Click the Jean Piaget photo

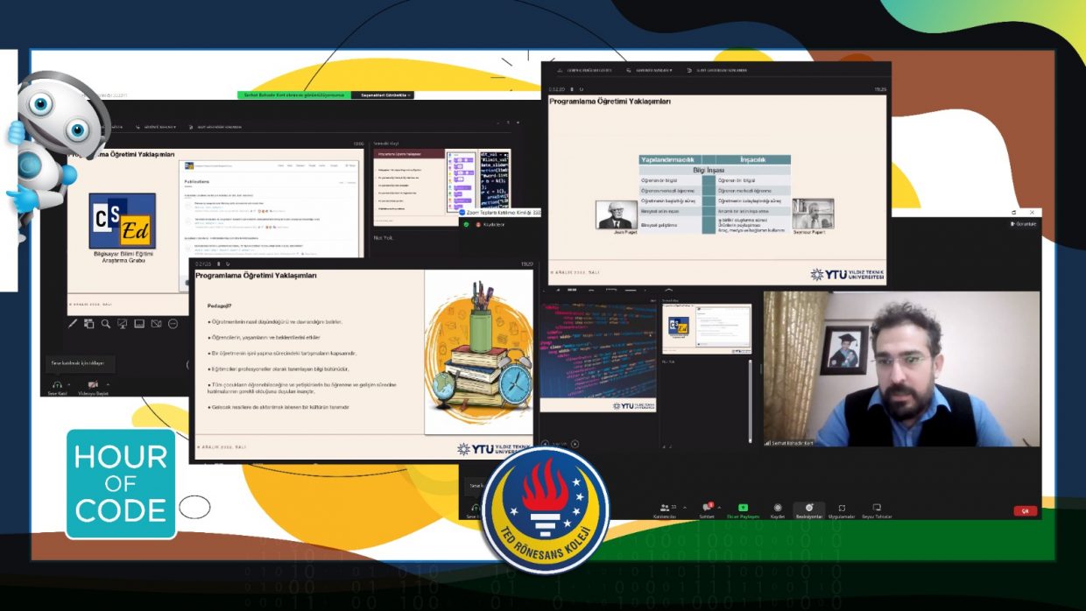tap(617, 214)
